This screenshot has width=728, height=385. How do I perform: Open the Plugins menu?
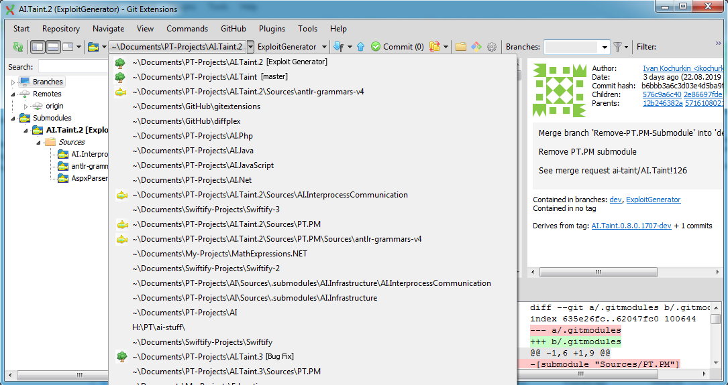point(272,29)
